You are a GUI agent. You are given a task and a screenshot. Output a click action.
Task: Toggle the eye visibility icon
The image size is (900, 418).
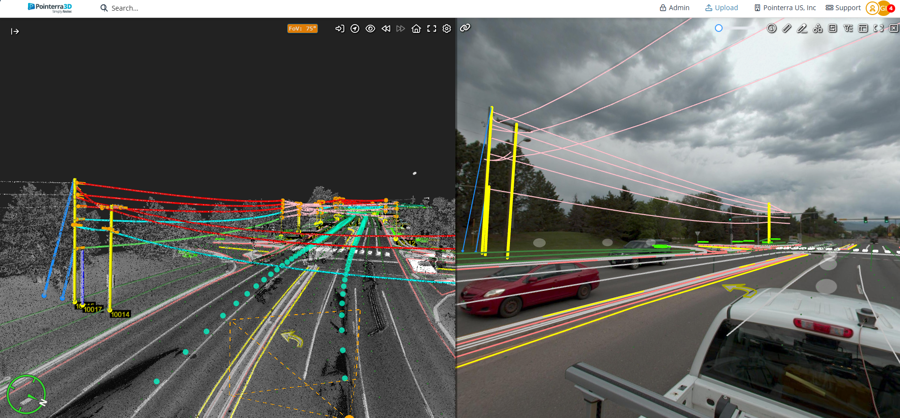[370, 29]
